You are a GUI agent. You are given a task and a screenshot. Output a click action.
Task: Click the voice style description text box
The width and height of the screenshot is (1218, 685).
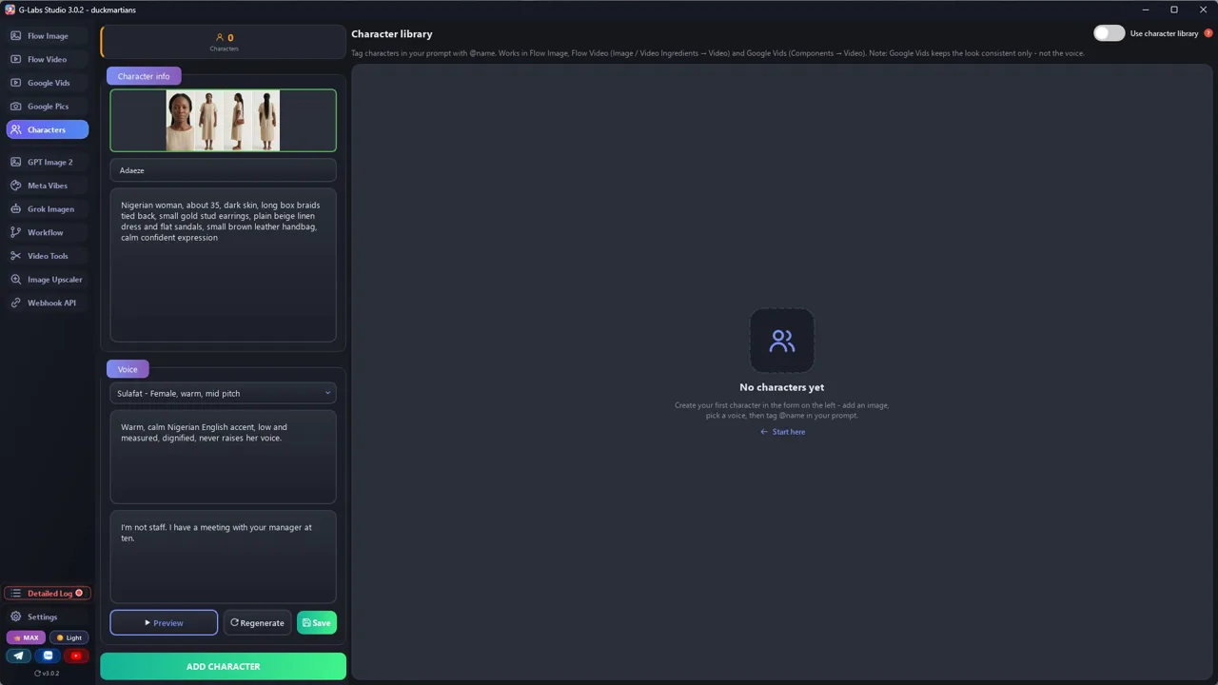tap(223, 458)
